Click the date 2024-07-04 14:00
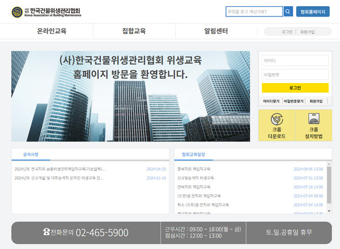 [x=308, y=205]
